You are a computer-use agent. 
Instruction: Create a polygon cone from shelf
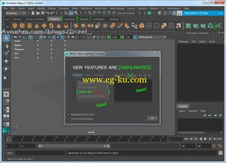point(37,26)
